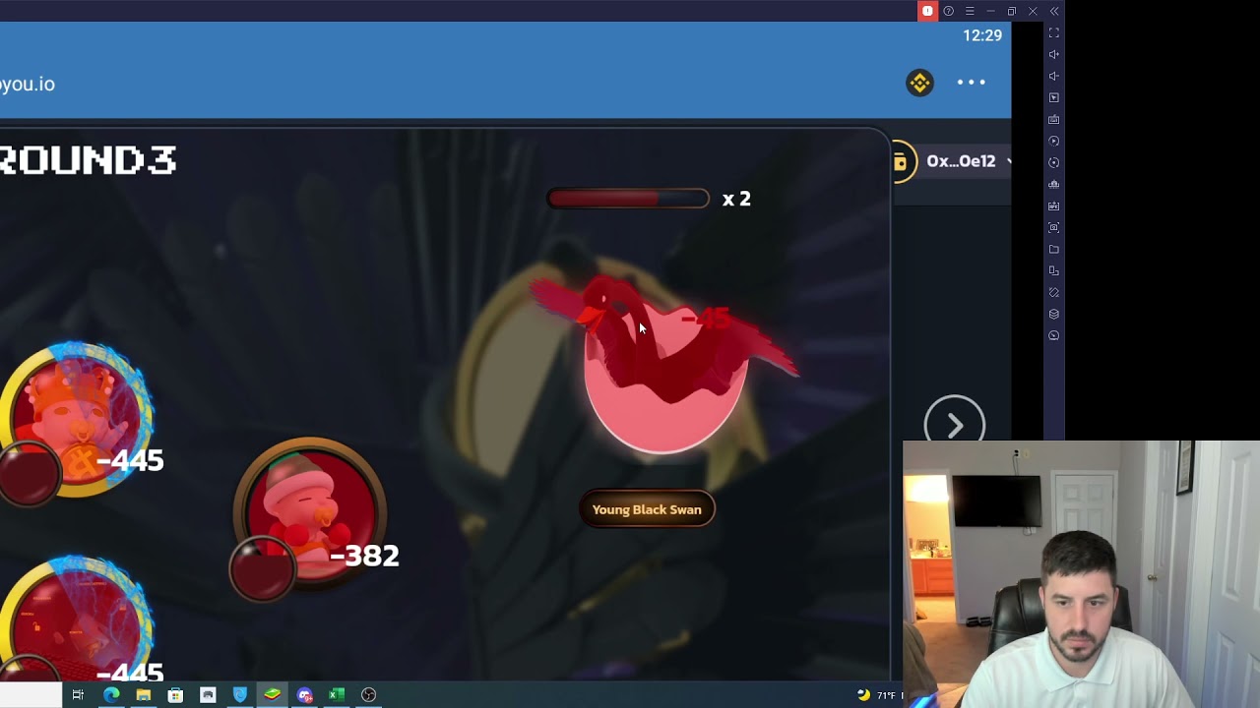This screenshot has width=1260, height=708.
Task: Open the three-dot more options menu
Action: [x=972, y=83]
